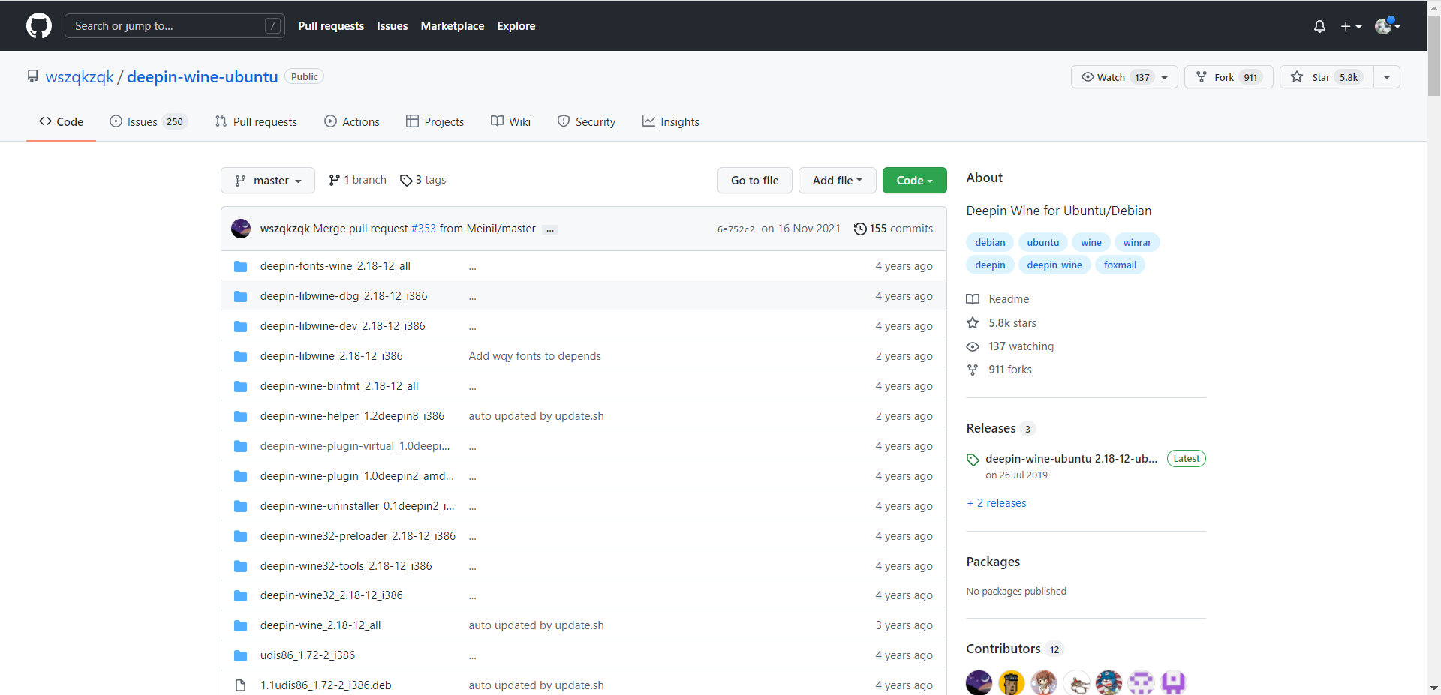1441x695 pixels.
Task: Open the latest release deepin-wine-ubuntu 2.18-12
Action: click(1071, 459)
